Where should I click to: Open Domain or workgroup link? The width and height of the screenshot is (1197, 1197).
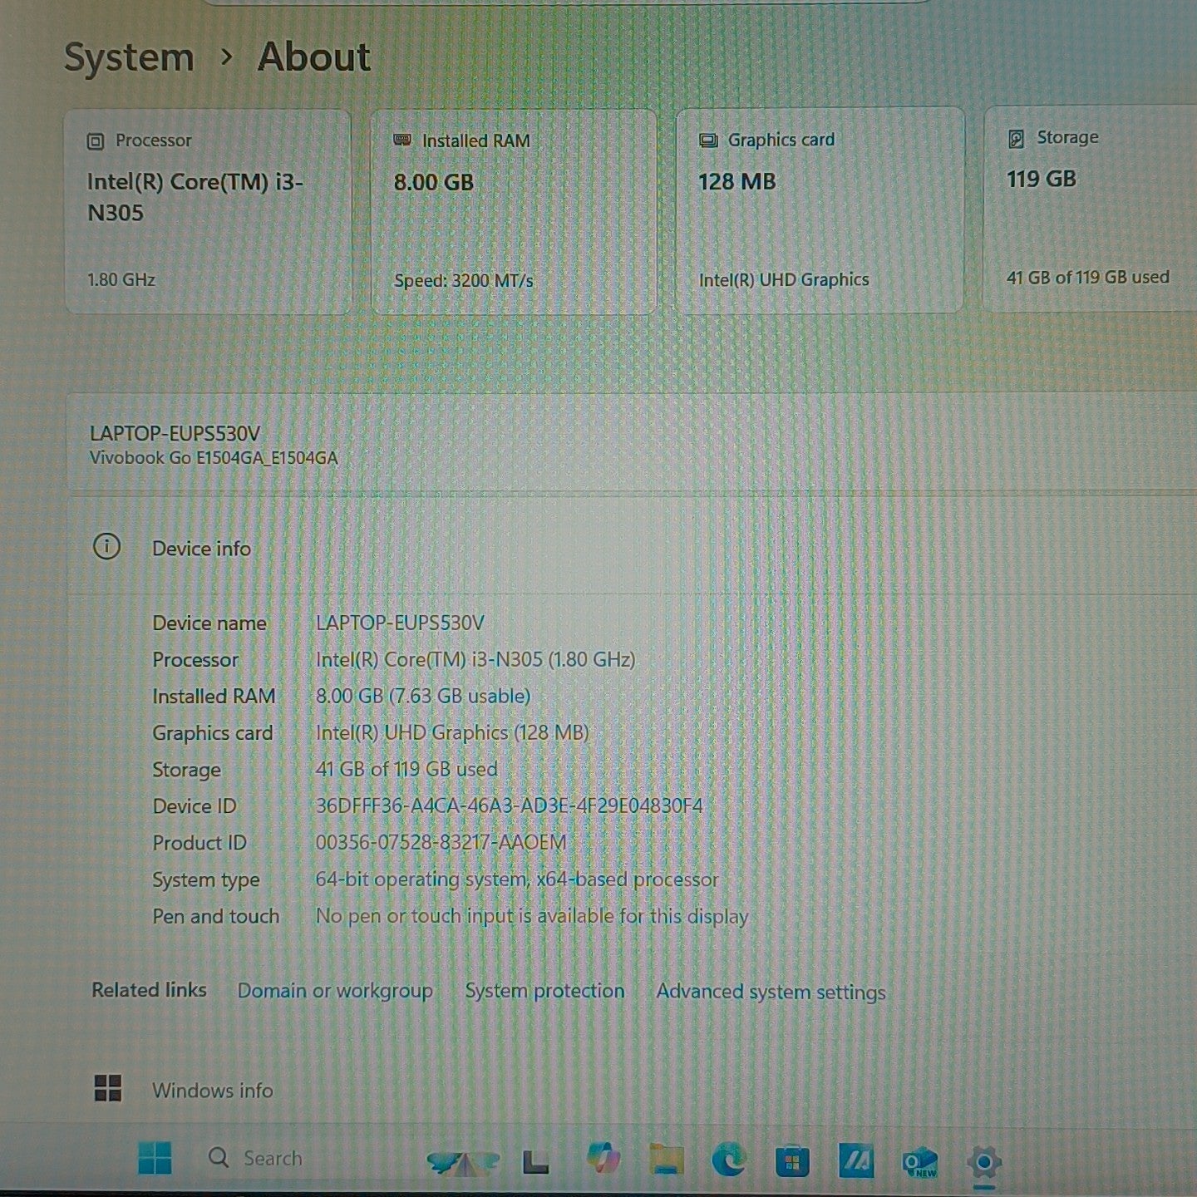tap(335, 990)
